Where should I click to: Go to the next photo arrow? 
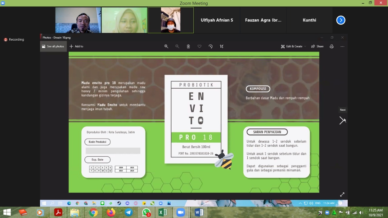point(342,120)
